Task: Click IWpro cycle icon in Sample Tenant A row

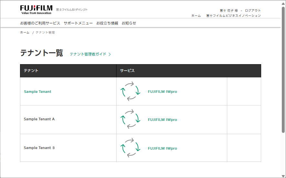Action: (x=130, y=119)
